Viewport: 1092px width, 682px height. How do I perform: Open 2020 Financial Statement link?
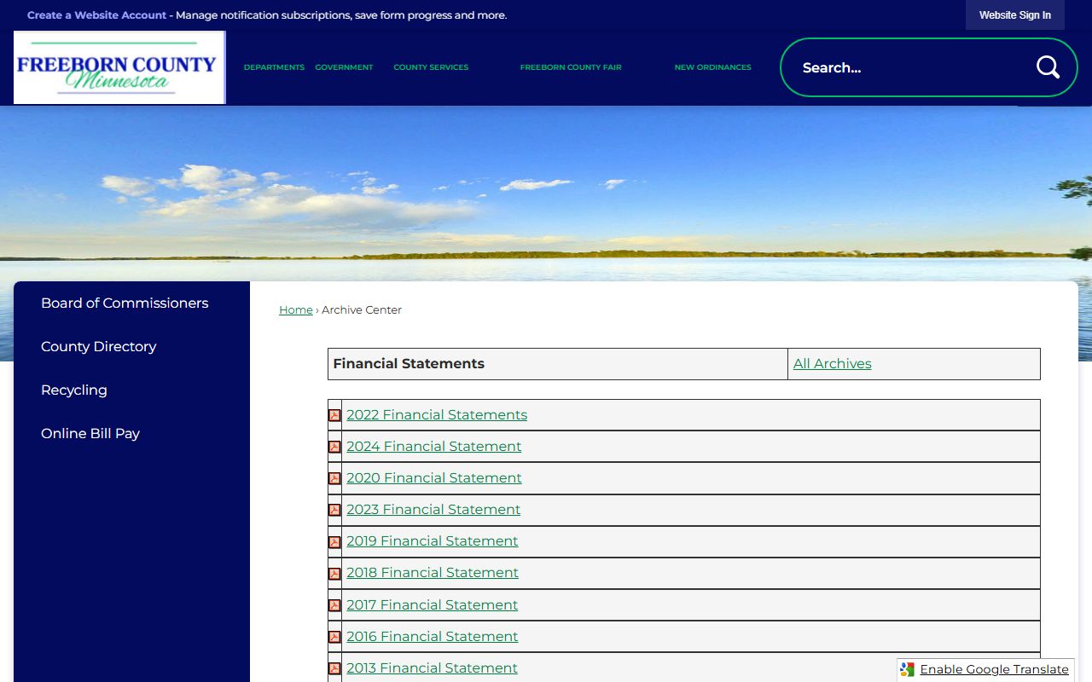(433, 477)
